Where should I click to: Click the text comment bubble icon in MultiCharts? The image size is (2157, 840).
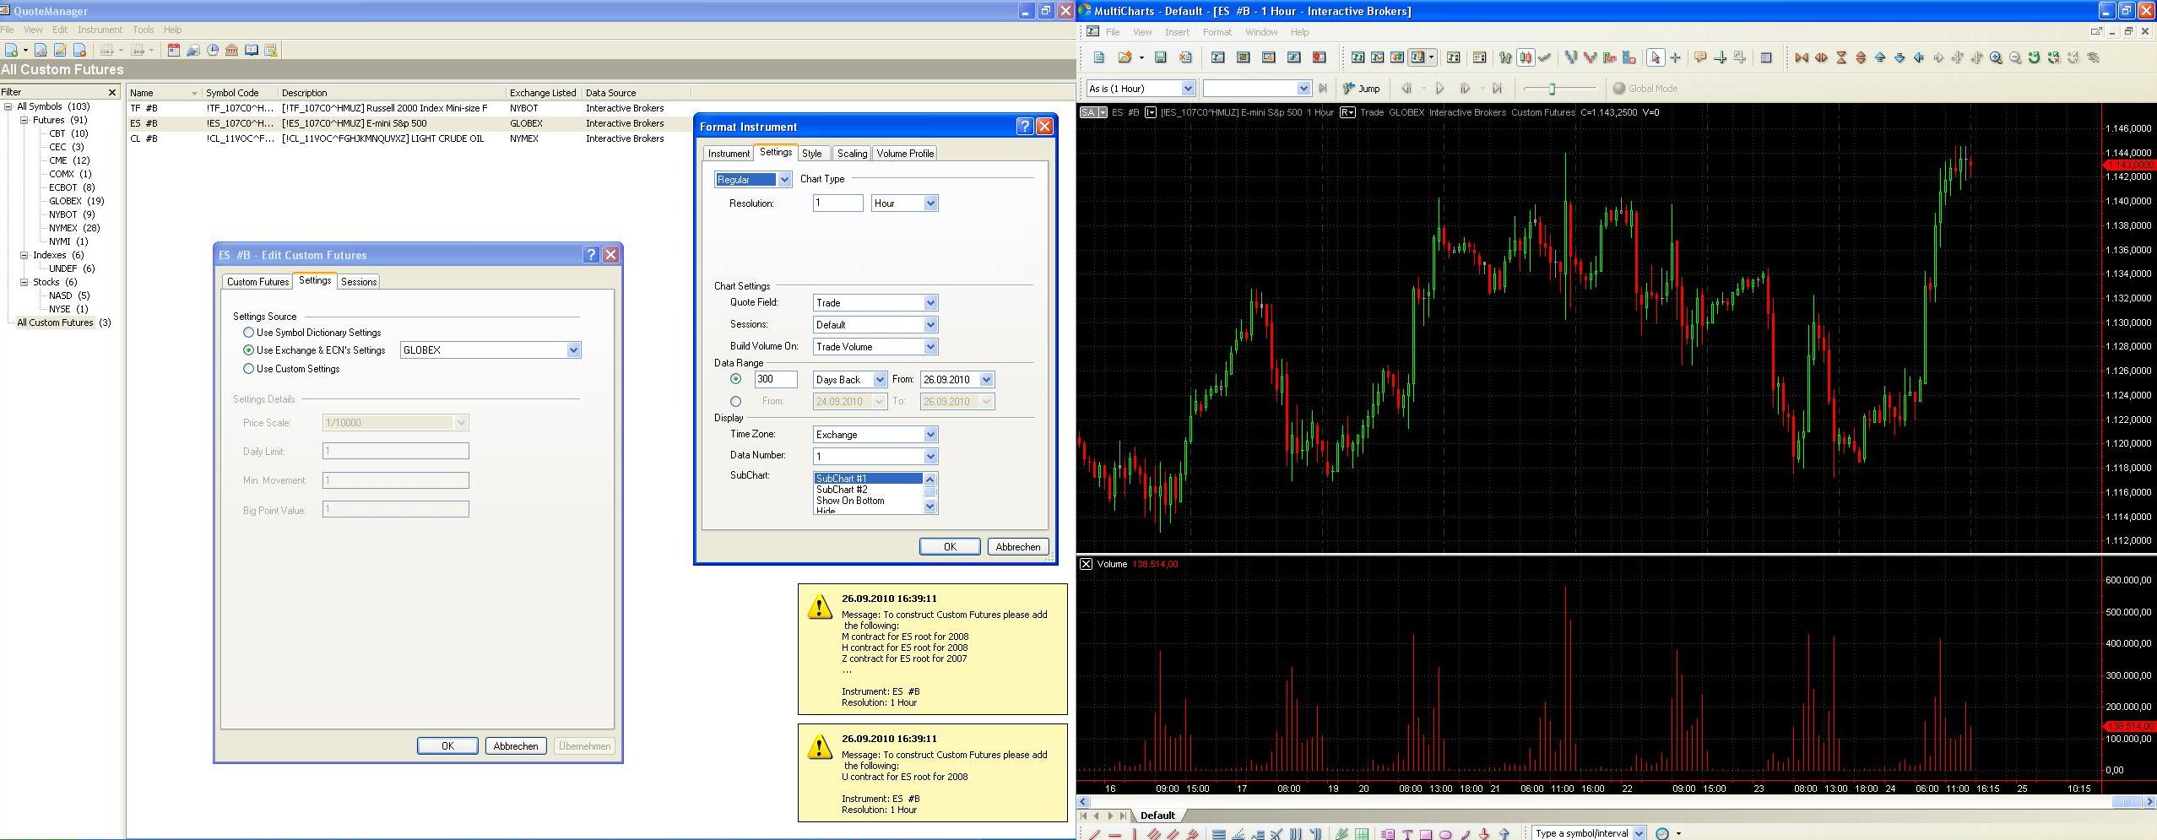point(1700,57)
